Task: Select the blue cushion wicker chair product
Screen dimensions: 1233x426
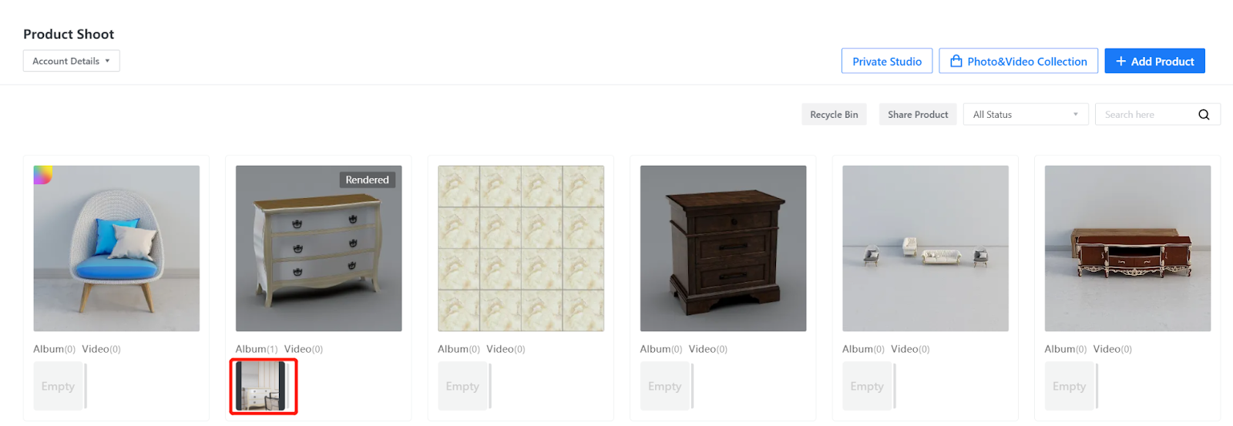Action: point(116,248)
